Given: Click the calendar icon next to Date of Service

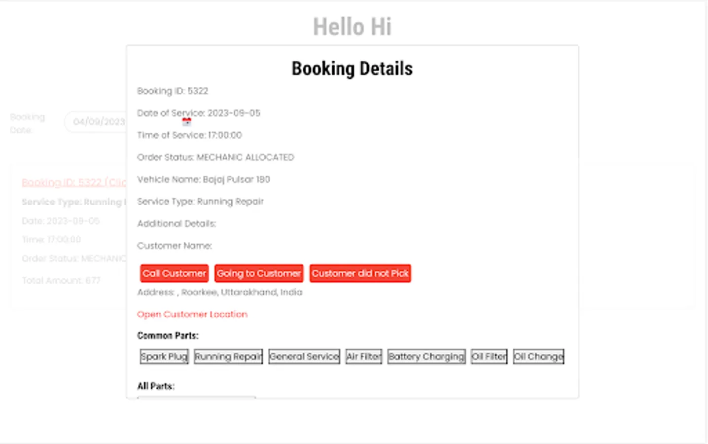Looking at the screenshot, I should point(186,121).
